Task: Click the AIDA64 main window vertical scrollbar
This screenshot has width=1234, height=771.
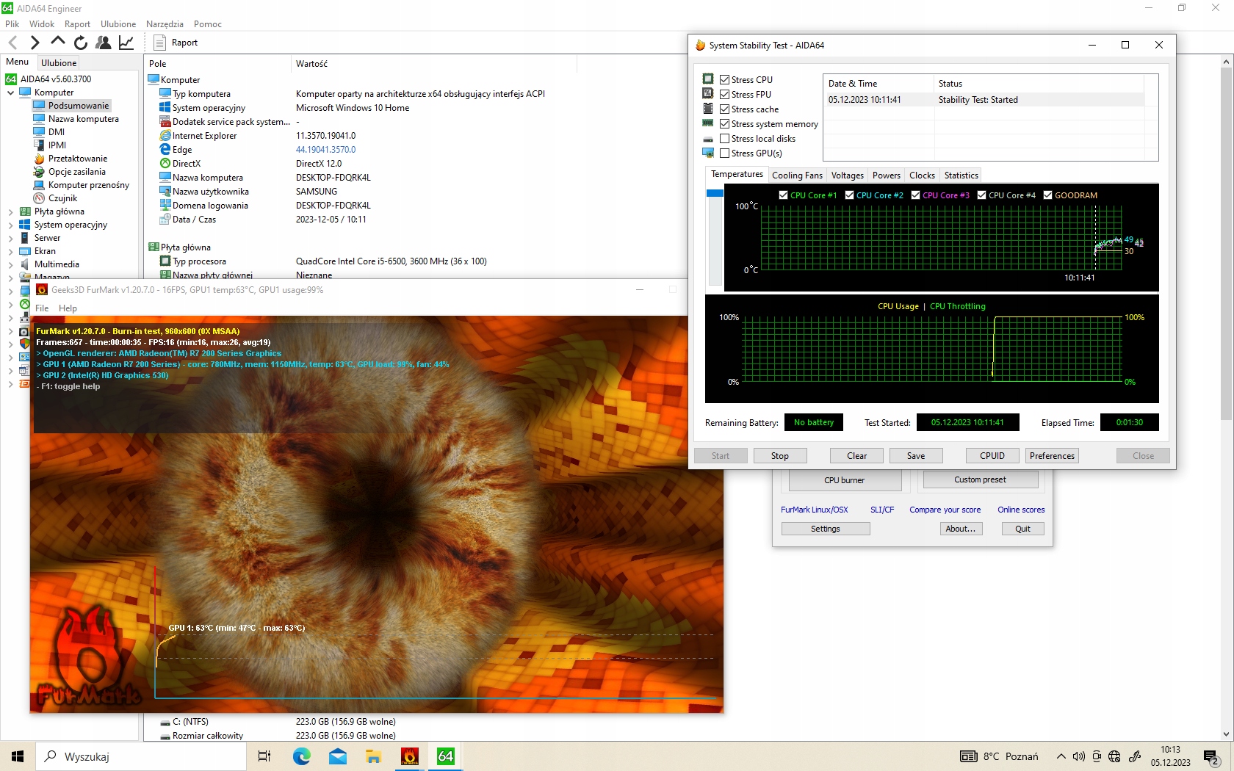Action: click(1226, 242)
